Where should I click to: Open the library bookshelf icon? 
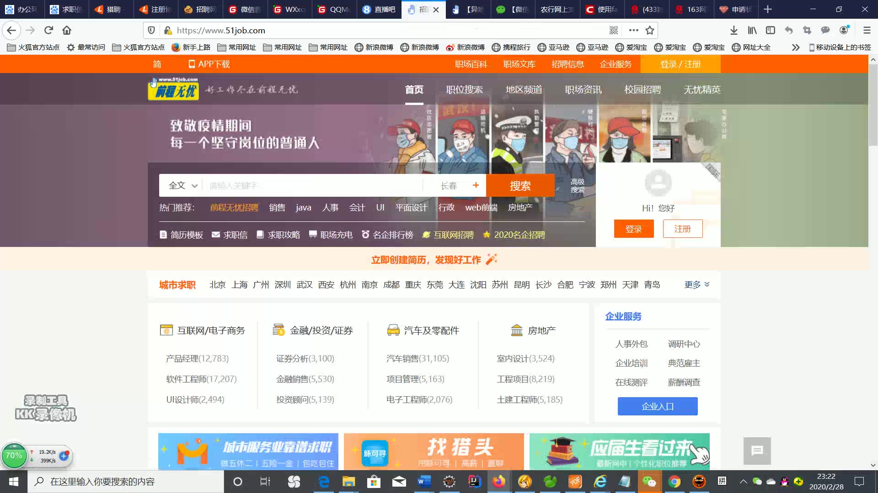click(752, 30)
